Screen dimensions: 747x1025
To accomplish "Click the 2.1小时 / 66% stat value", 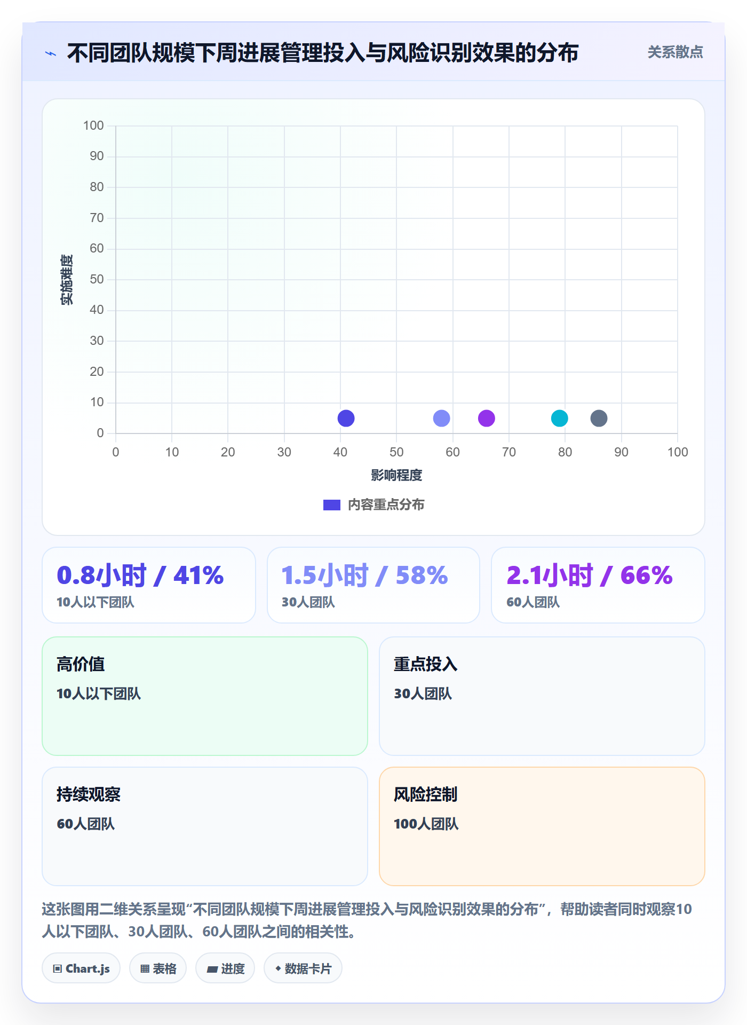I will click(x=590, y=575).
